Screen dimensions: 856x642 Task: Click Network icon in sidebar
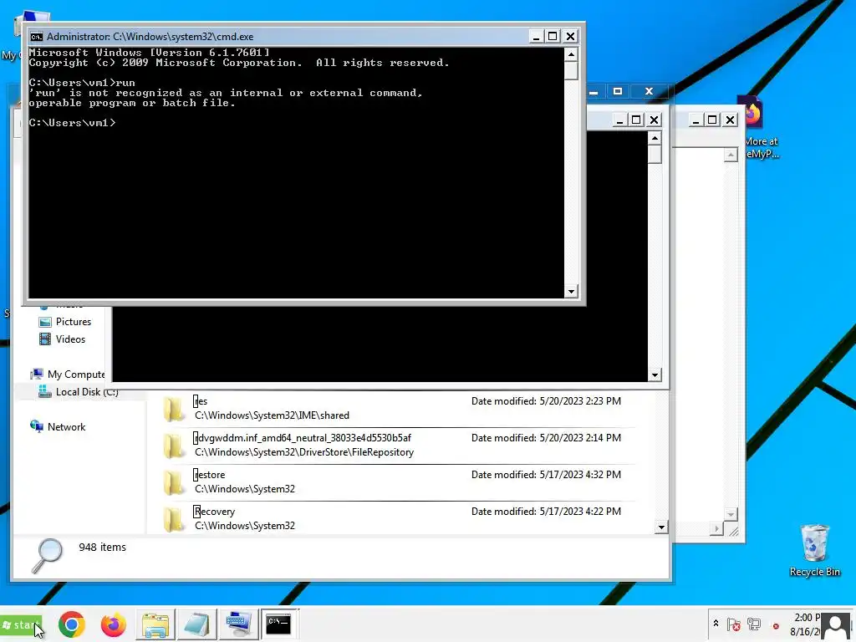click(37, 426)
